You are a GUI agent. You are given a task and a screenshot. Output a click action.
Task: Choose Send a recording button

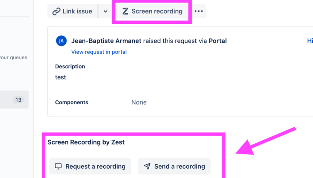tap(174, 166)
